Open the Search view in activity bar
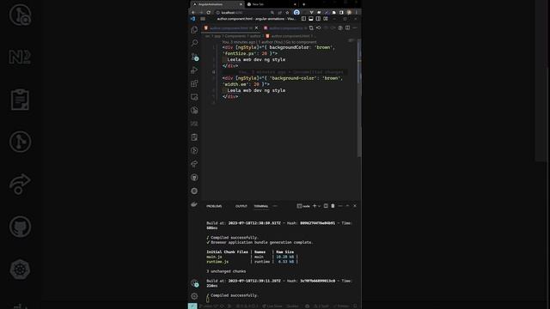This screenshot has width=550, height=309. click(194, 43)
